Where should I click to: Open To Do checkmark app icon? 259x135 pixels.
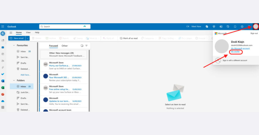3,74
